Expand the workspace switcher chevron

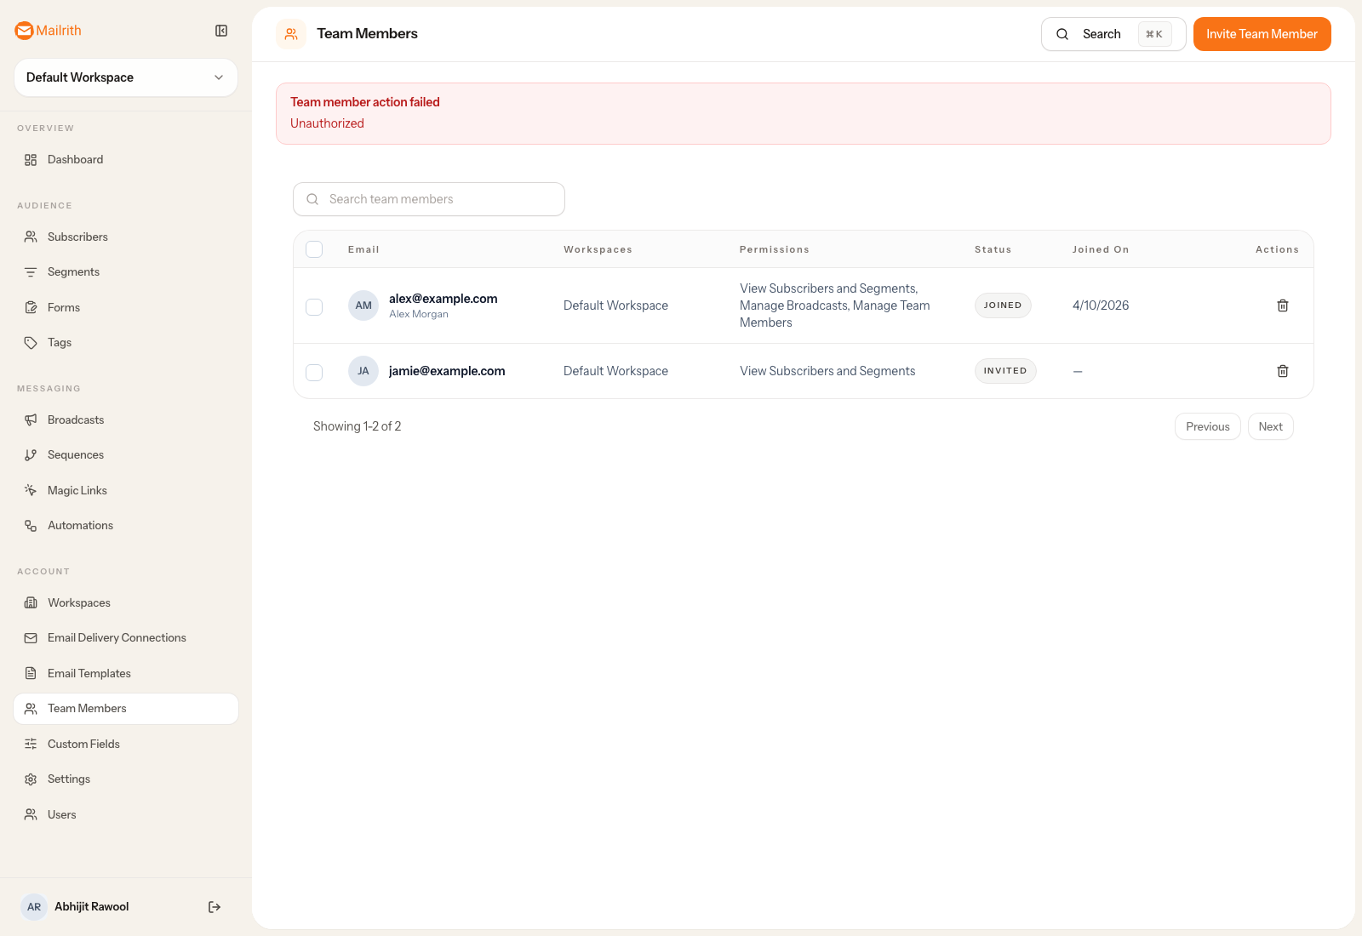pos(220,77)
